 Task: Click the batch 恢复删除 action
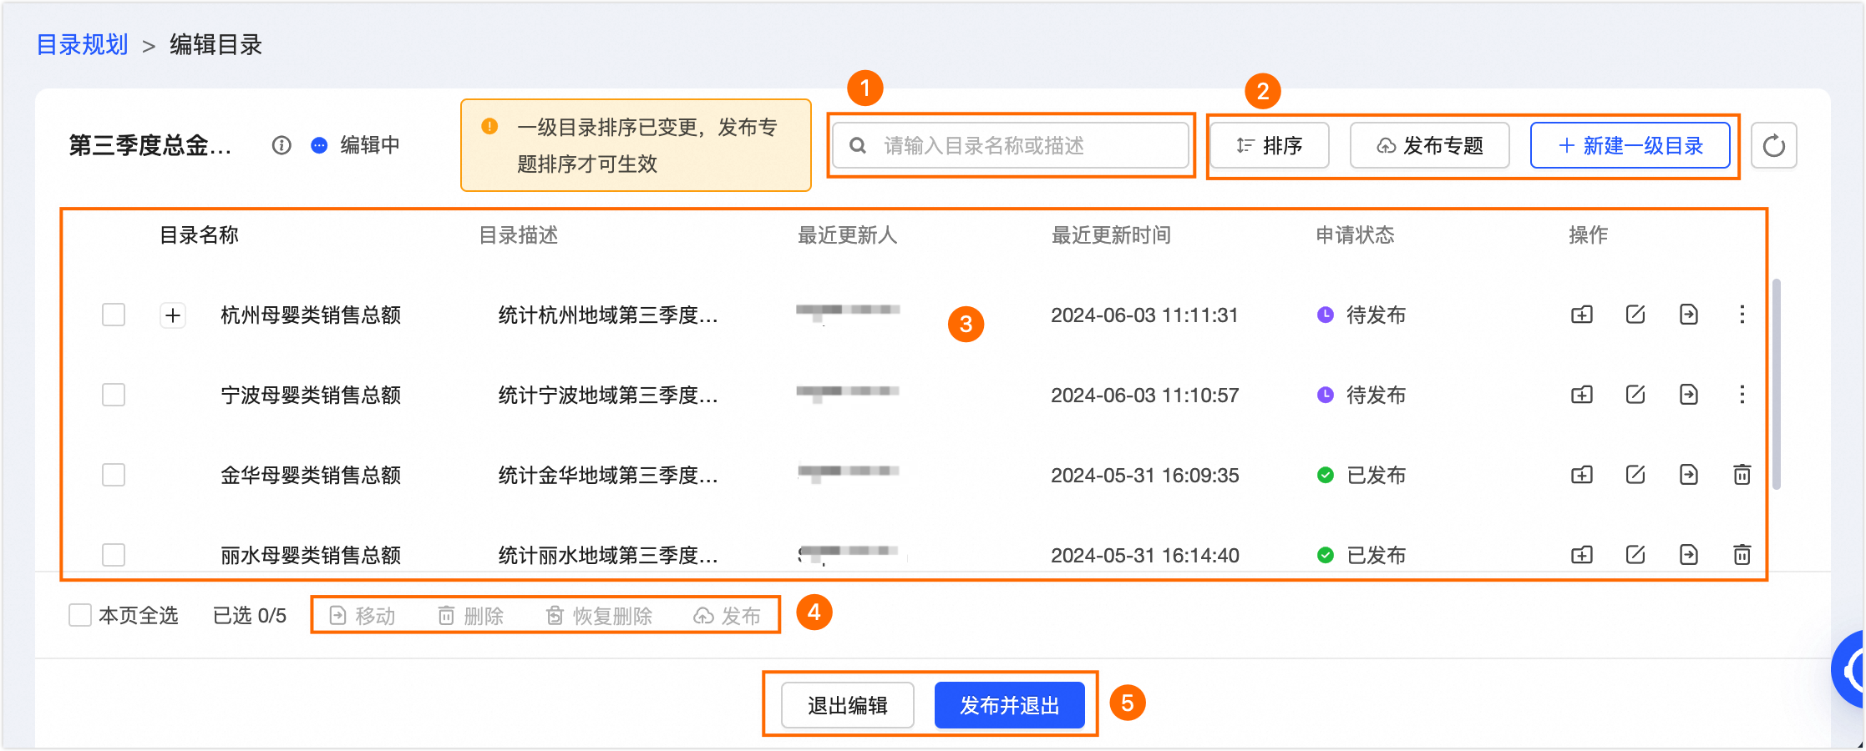599,616
